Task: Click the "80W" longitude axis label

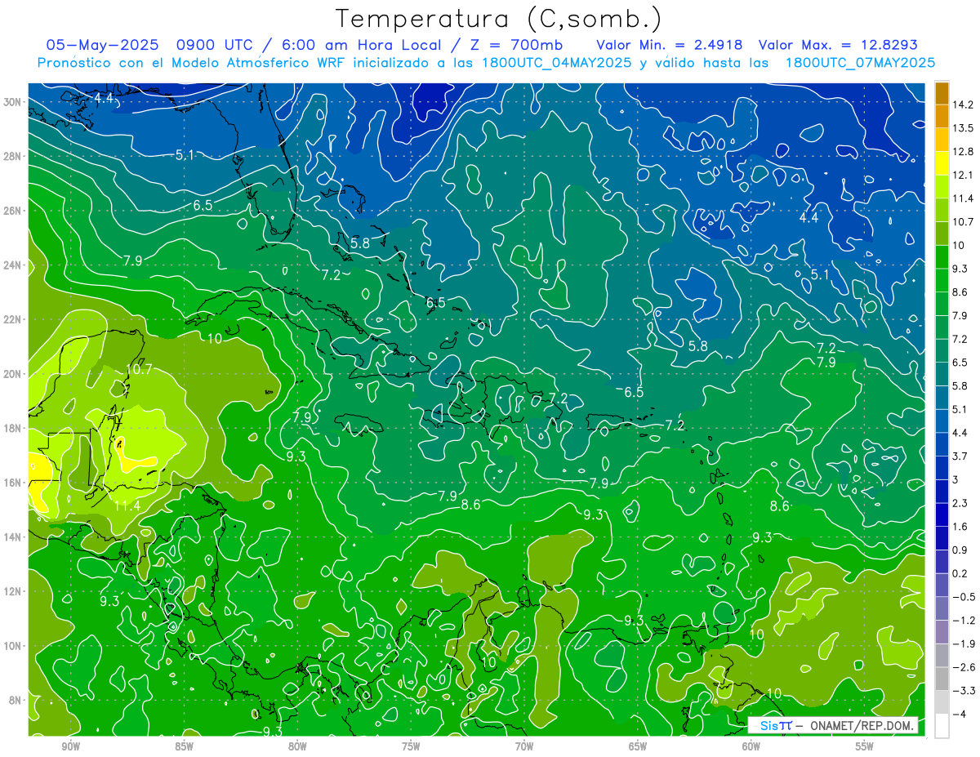Action: pos(297,746)
